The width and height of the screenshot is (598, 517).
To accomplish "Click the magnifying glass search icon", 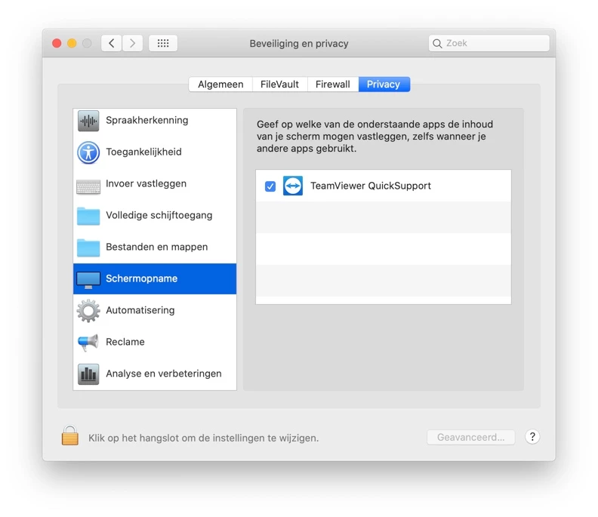I will point(437,44).
